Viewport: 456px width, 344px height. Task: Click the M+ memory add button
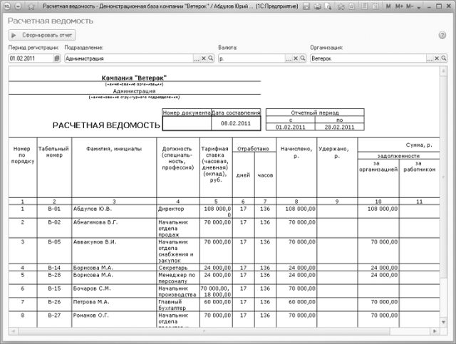coord(399,6)
